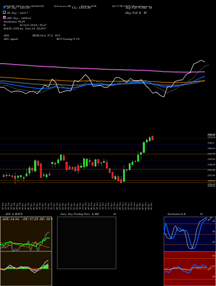Image resolution: width=216 pixels, height=286 pixels.
Task: Open the MACD histogram chart panel
Action: pos(26,269)
